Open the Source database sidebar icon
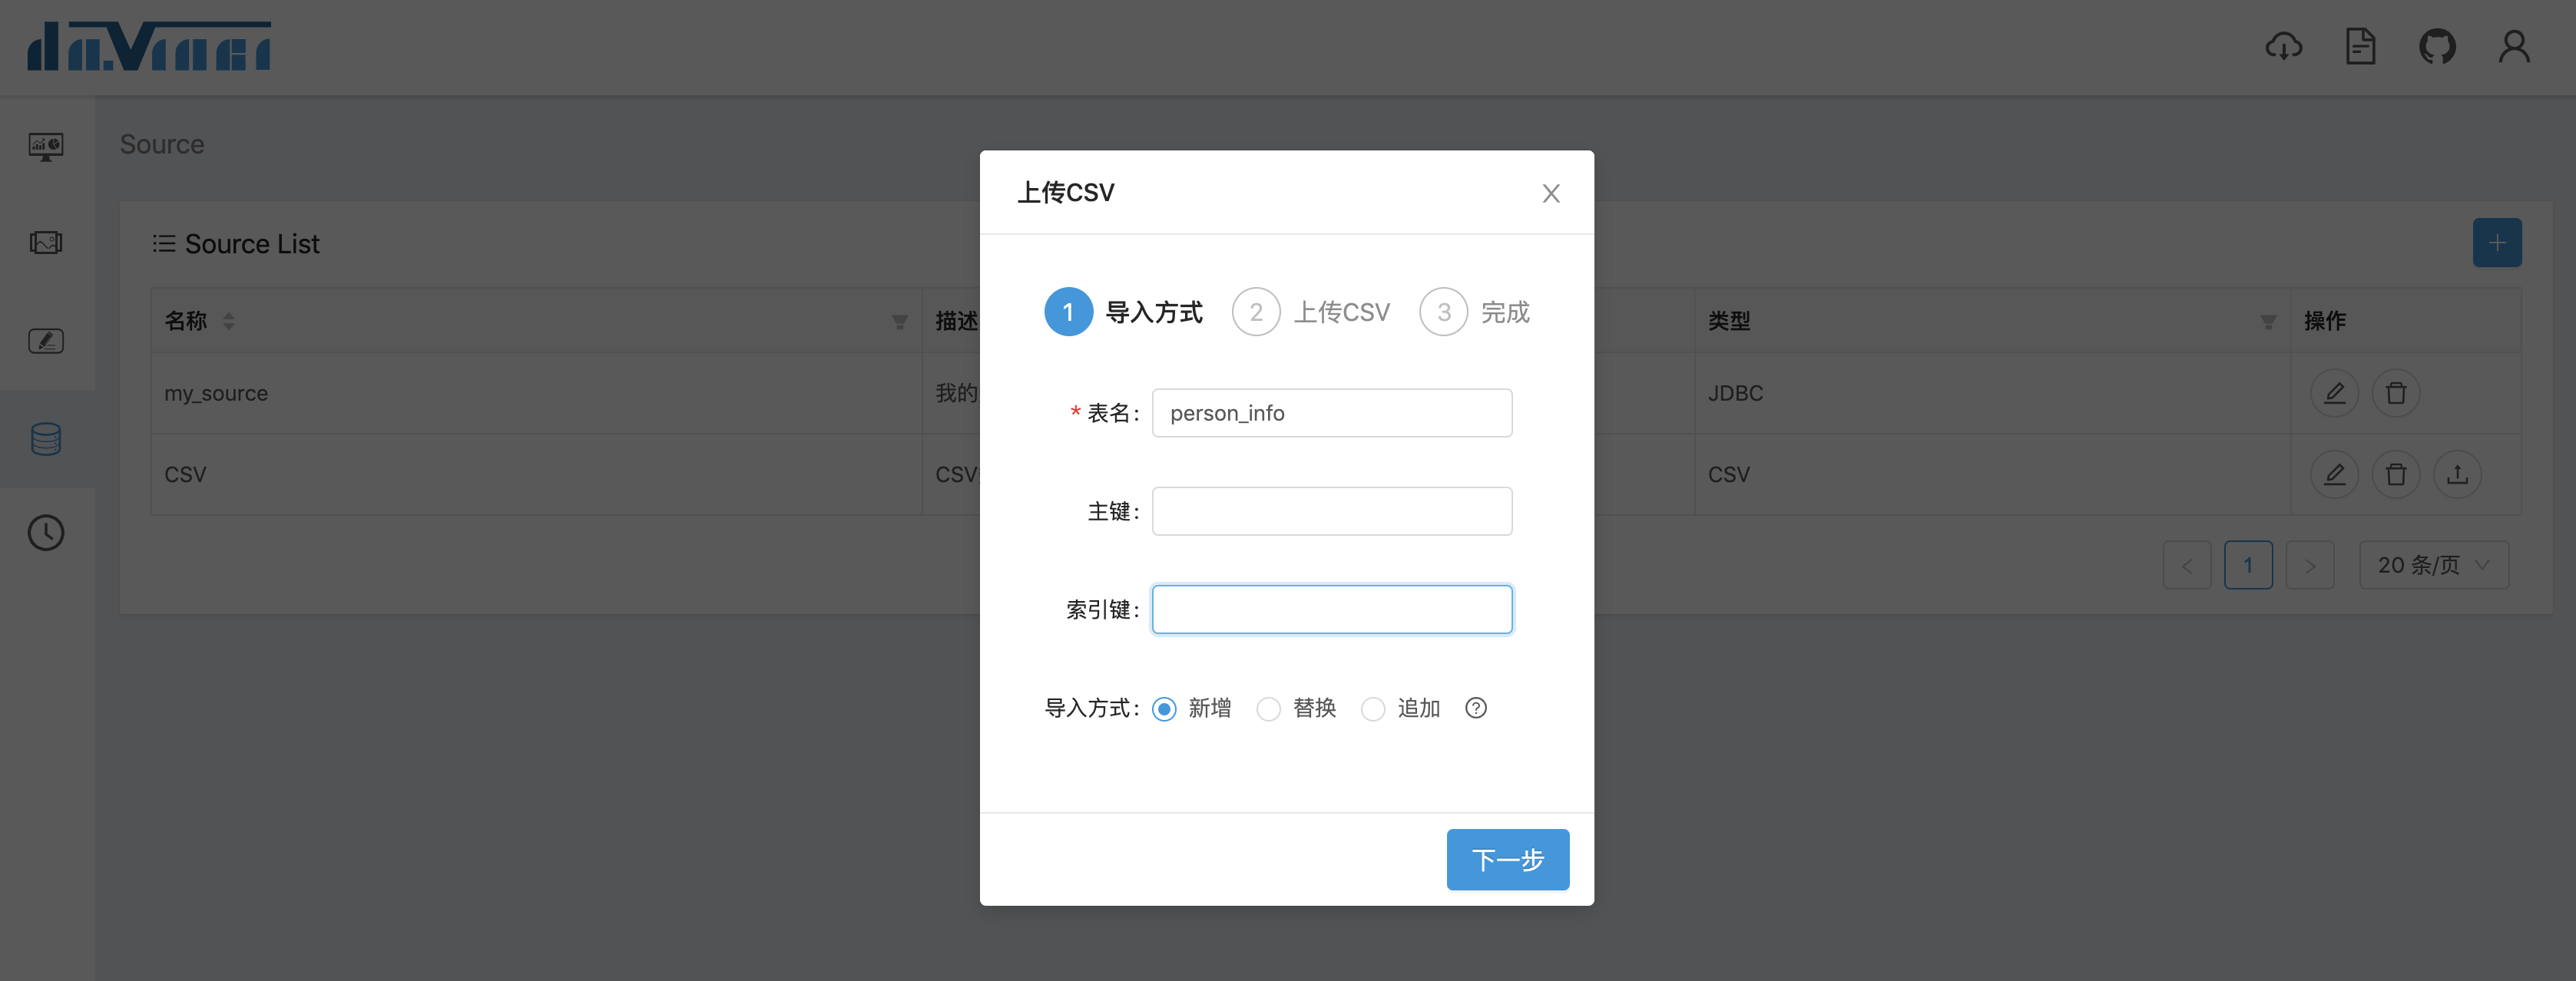2576x981 pixels. tap(46, 438)
